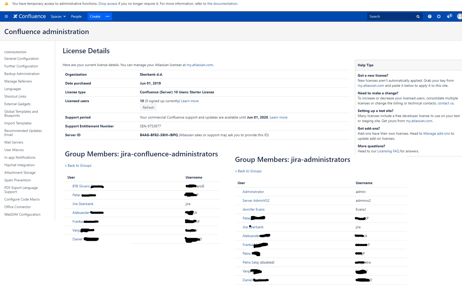
Task: Open the help question mark icon
Action: tap(429, 16)
